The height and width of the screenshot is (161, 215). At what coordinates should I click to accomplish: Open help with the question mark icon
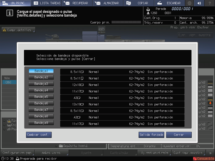(210, 3)
